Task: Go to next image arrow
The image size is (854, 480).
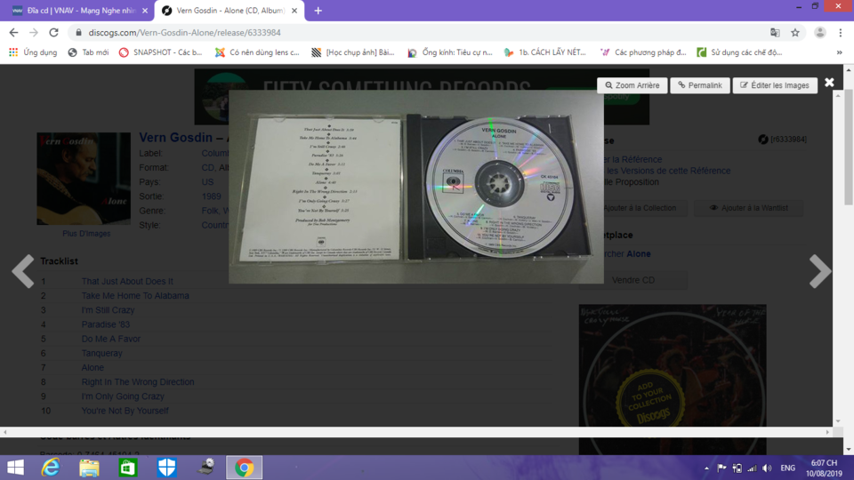Action: 819,271
